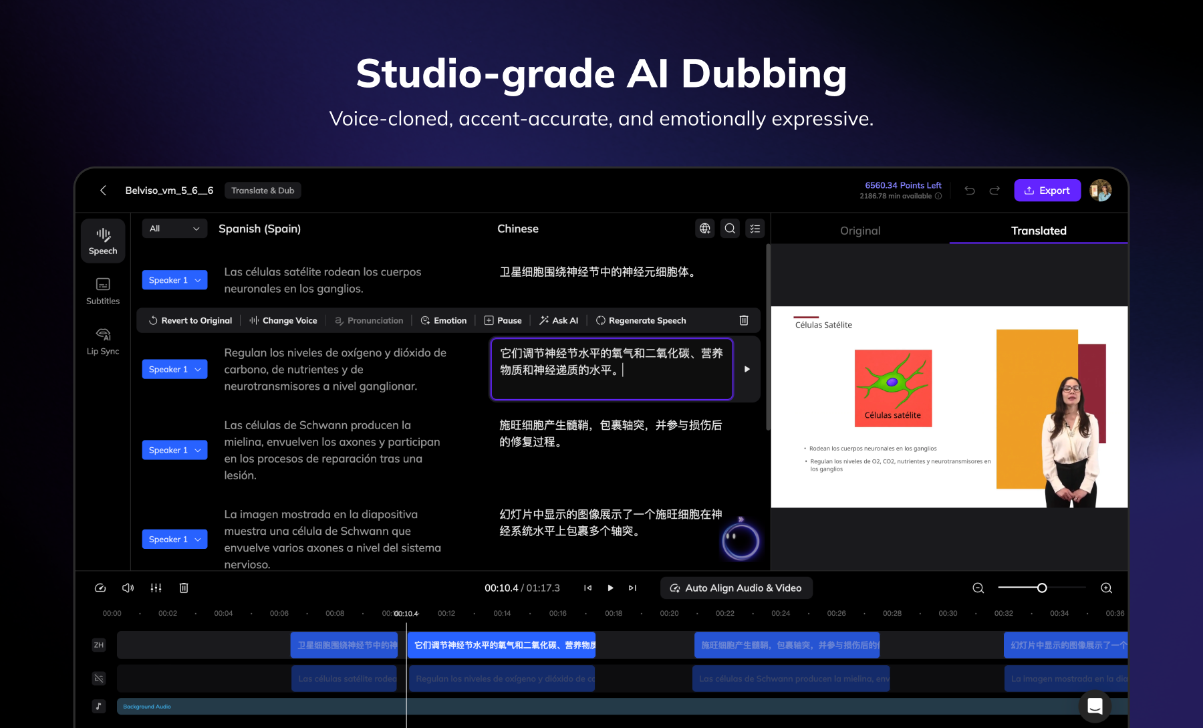Click the Ask AI option
Screen dimensions: 1203x728
559,321
